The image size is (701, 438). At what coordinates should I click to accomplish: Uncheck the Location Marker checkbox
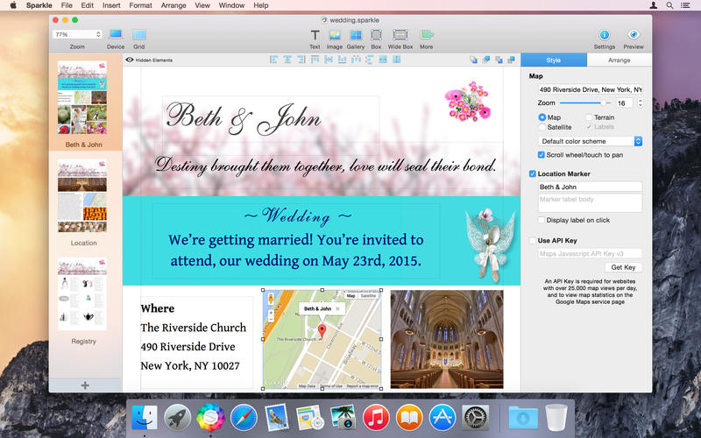pyautogui.click(x=533, y=174)
